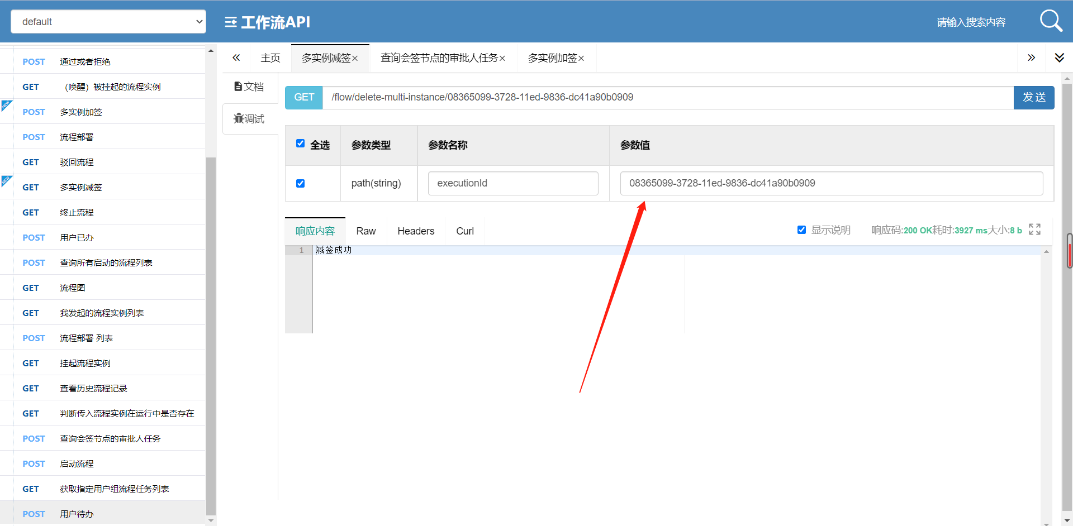Open POST 多实例加签 sidebar entry
This screenshot has height=526, width=1073.
pos(103,112)
